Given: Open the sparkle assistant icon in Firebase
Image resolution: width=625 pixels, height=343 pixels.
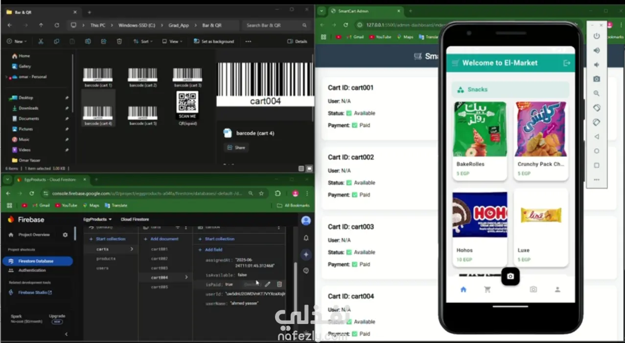Looking at the screenshot, I should point(306,255).
